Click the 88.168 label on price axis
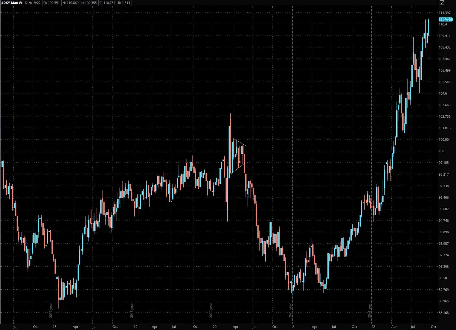The image size is (456, 330). (x=444, y=313)
